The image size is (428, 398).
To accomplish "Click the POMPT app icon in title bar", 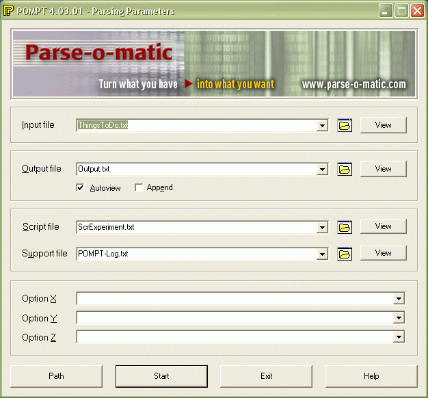I will coord(8,11).
